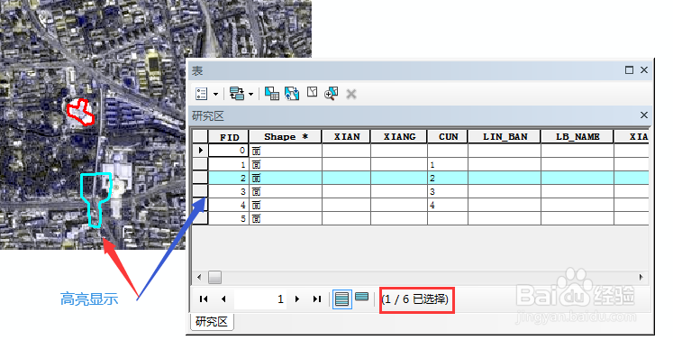Open the Related Tables icon
The height and width of the screenshot is (340, 673).
236,93
